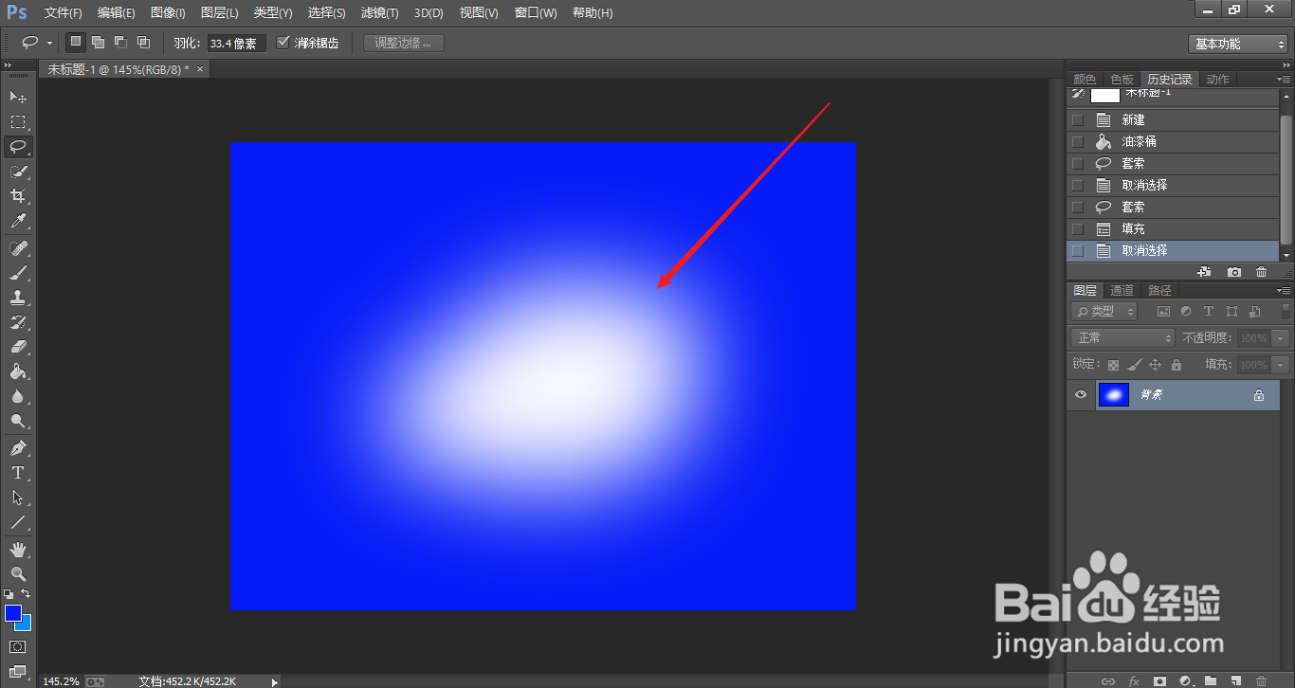The image size is (1295, 688).
Task: Open the status bar info arrow
Action: pos(275,680)
